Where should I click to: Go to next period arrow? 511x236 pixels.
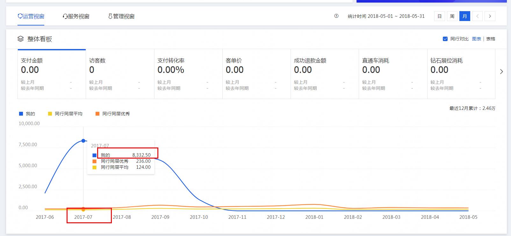(x=490, y=16)
